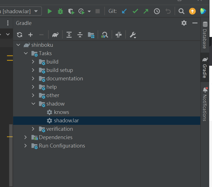Click the down chevron beside the editor

click(8, 34)
